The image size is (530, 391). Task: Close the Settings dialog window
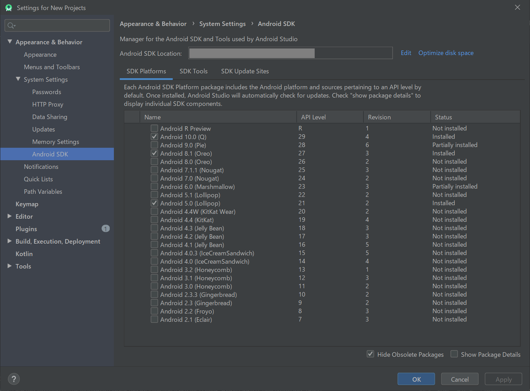point(517,7)
